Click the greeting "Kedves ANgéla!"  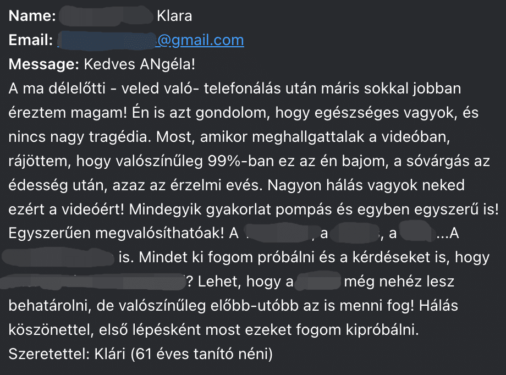[x=139, y=64]
